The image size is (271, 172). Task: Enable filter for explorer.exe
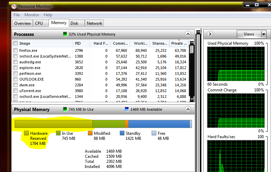(x=15, y=67)
